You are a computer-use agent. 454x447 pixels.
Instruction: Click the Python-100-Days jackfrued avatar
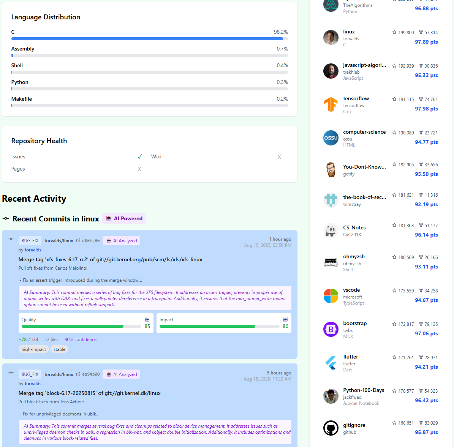(x=331, y=396)
